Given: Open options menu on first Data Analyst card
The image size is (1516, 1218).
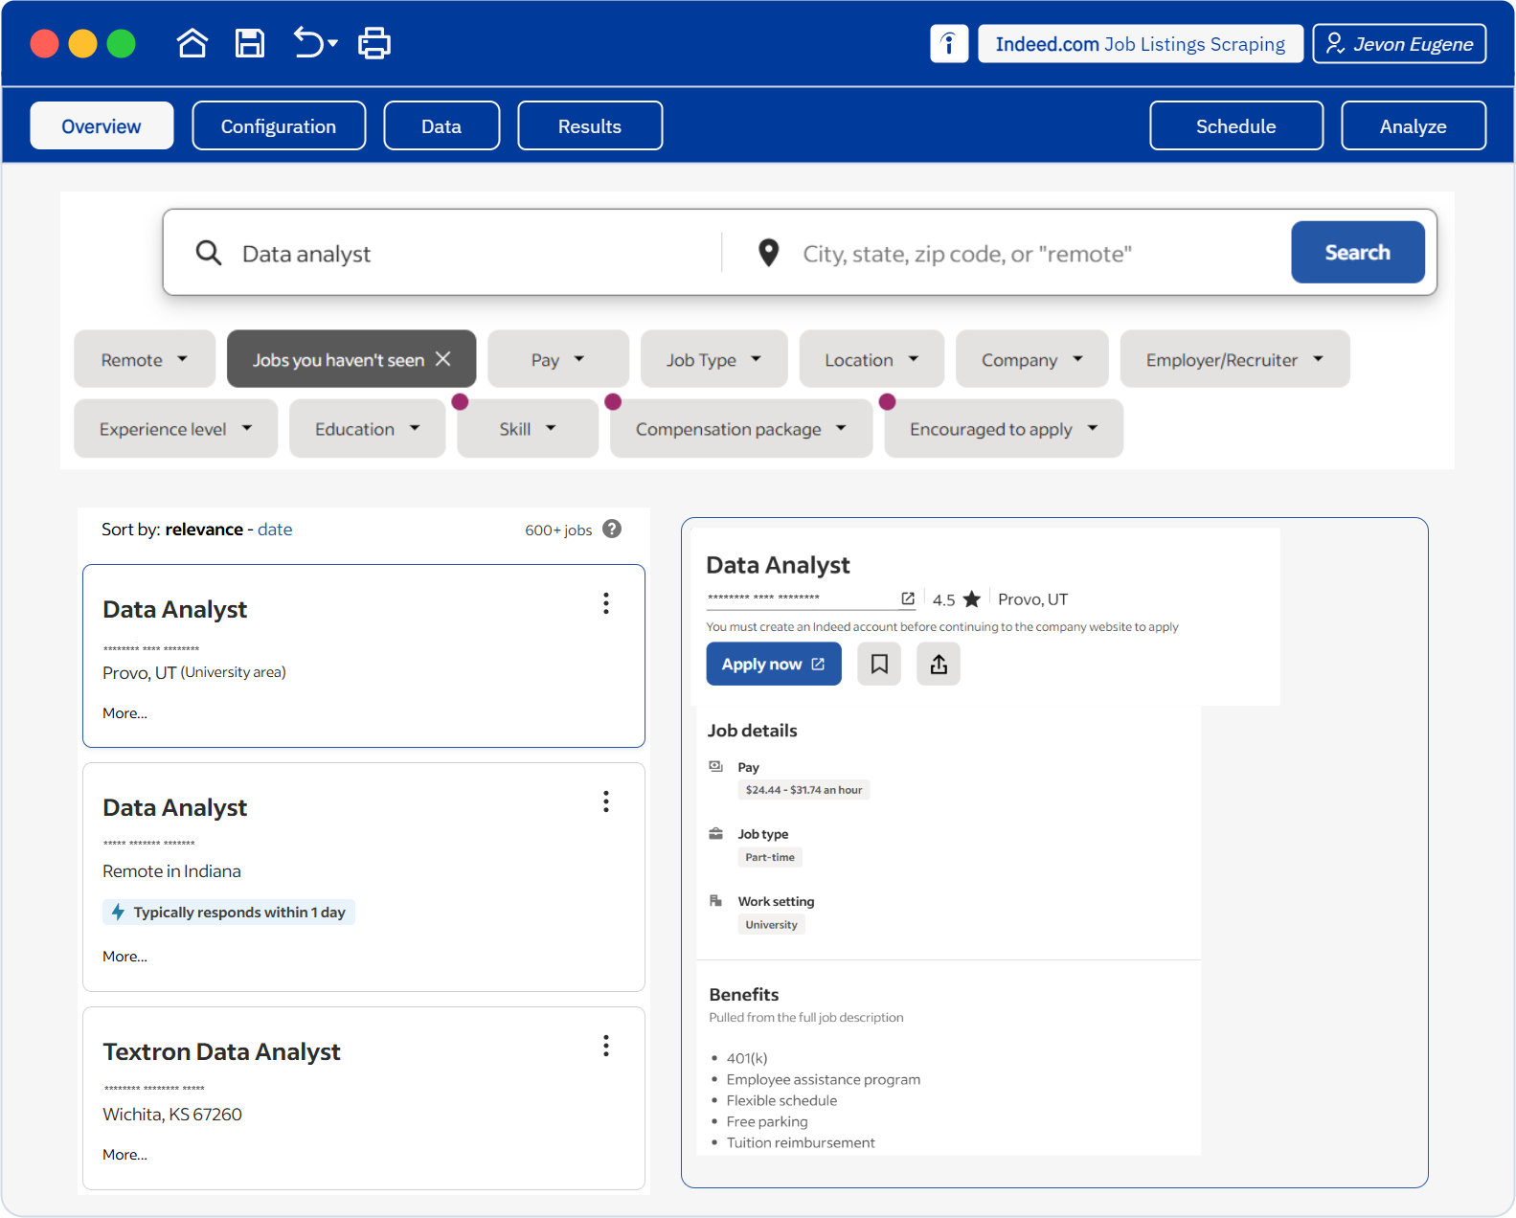Looking at the screenshot, I should pyautogui.click(x=606, y=603).
